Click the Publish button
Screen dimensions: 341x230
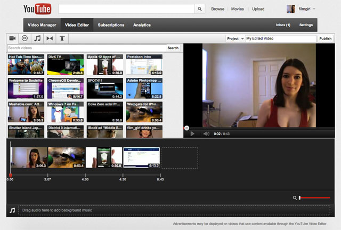(325, 38)
